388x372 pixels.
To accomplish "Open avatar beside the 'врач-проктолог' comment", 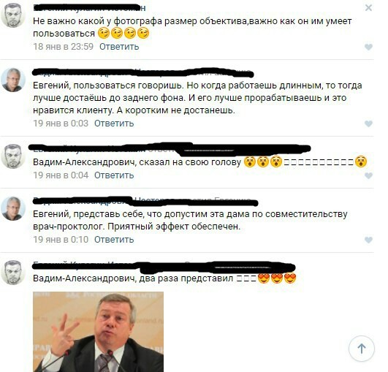I will [13, 208].
